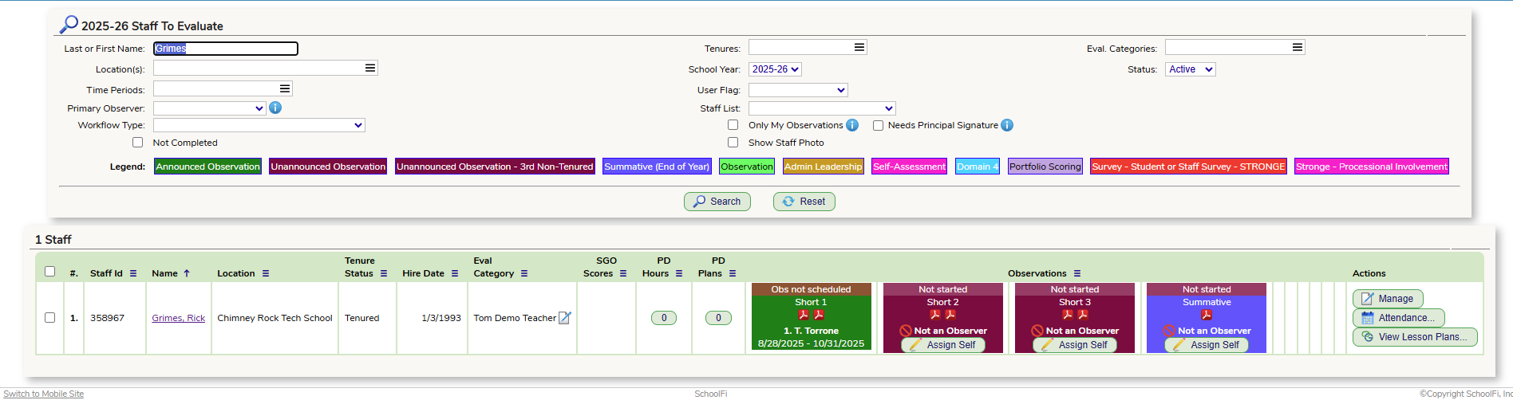Open second PDF icon under Short 2
This screenshot has width=1513, height=400.
(x=950, y=315)
